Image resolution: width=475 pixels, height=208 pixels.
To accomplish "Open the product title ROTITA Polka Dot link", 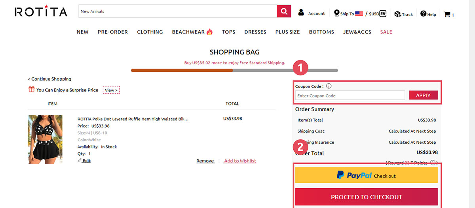I will [x=133, y=119].
